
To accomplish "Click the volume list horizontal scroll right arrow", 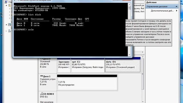I will tap(143, 52).
